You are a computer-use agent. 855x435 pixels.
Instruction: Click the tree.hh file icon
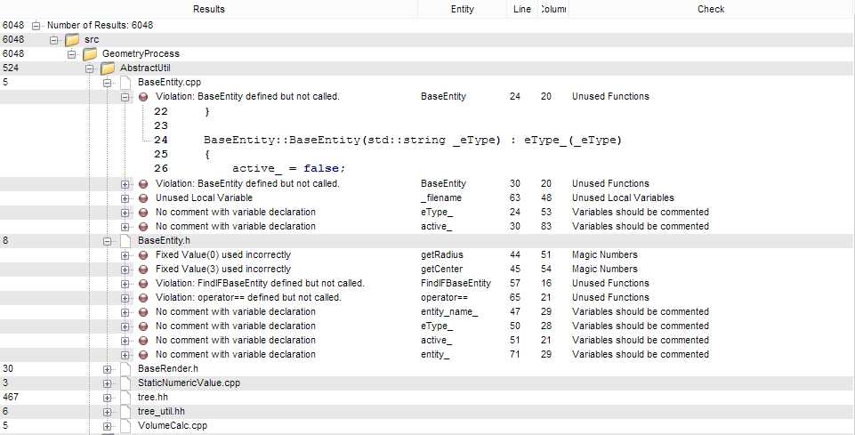click(125, 397)
